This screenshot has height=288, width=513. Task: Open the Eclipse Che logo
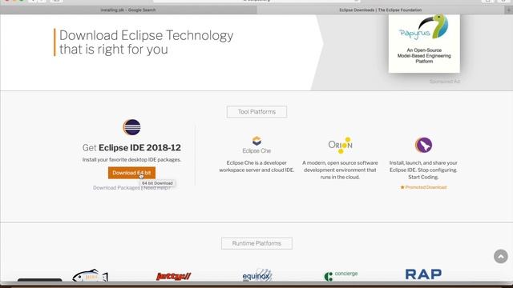(256, 145)
